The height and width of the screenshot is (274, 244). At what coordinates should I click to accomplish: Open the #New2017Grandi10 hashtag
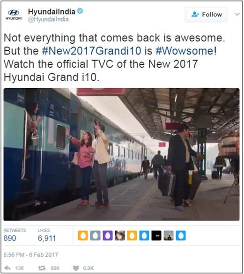(x=92, y=51)
